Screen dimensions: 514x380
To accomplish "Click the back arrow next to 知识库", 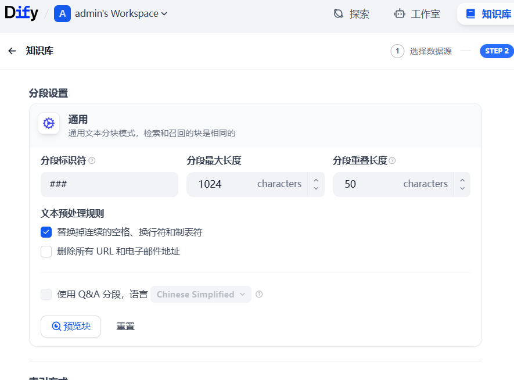I will [x=12, y=51].
